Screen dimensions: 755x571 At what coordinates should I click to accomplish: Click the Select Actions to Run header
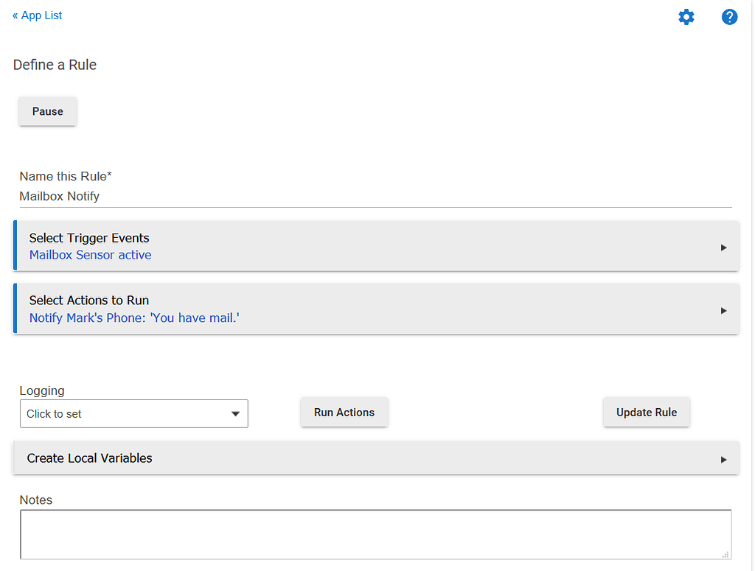coord(88,301)
